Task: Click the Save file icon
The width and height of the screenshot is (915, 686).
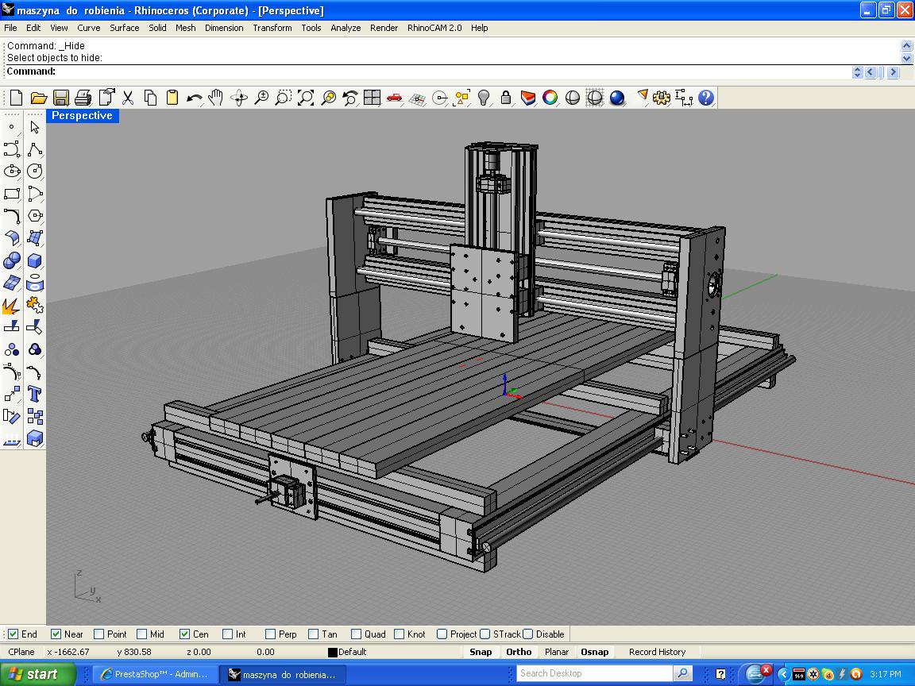Action: pos(60,98)
